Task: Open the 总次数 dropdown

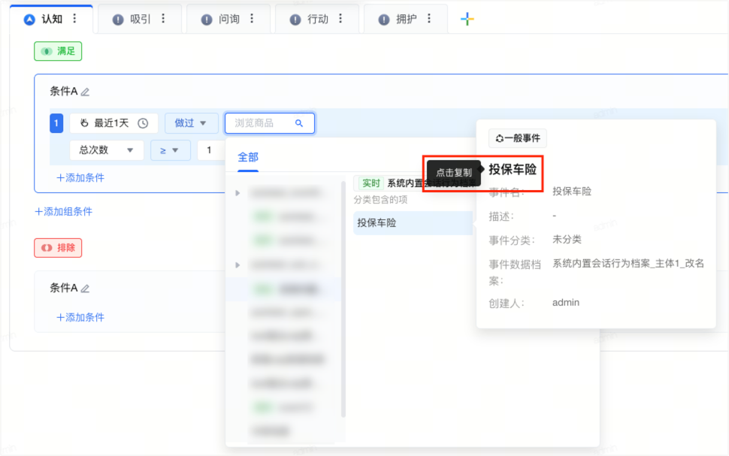Action: [106, 150]
